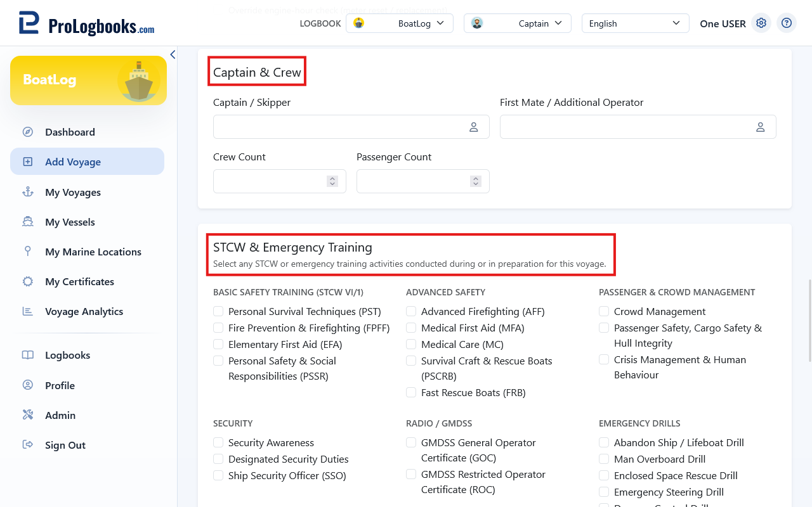Open the Captain role dropdown
The height and width of the screenshot is (507, 812).
(x=518, y=23)
